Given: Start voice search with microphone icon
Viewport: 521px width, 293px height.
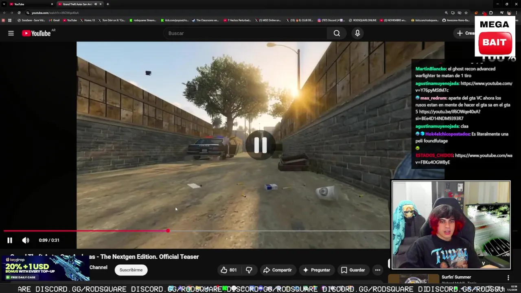Looking at the screenshot, I should click(x=357, y=33).
